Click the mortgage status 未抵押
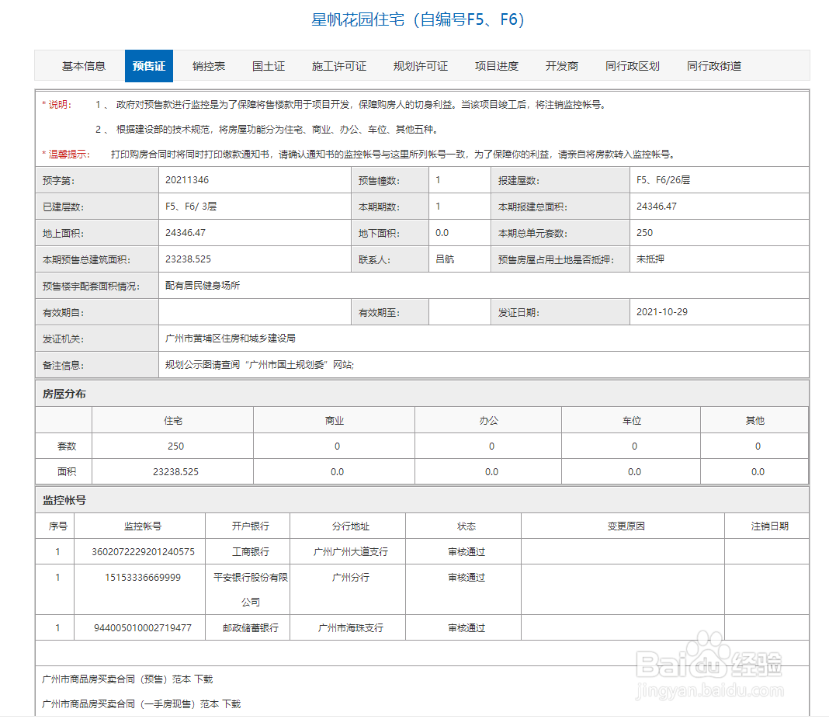The height and width of the screenshot is (719, 829). (x=650, y=259)
